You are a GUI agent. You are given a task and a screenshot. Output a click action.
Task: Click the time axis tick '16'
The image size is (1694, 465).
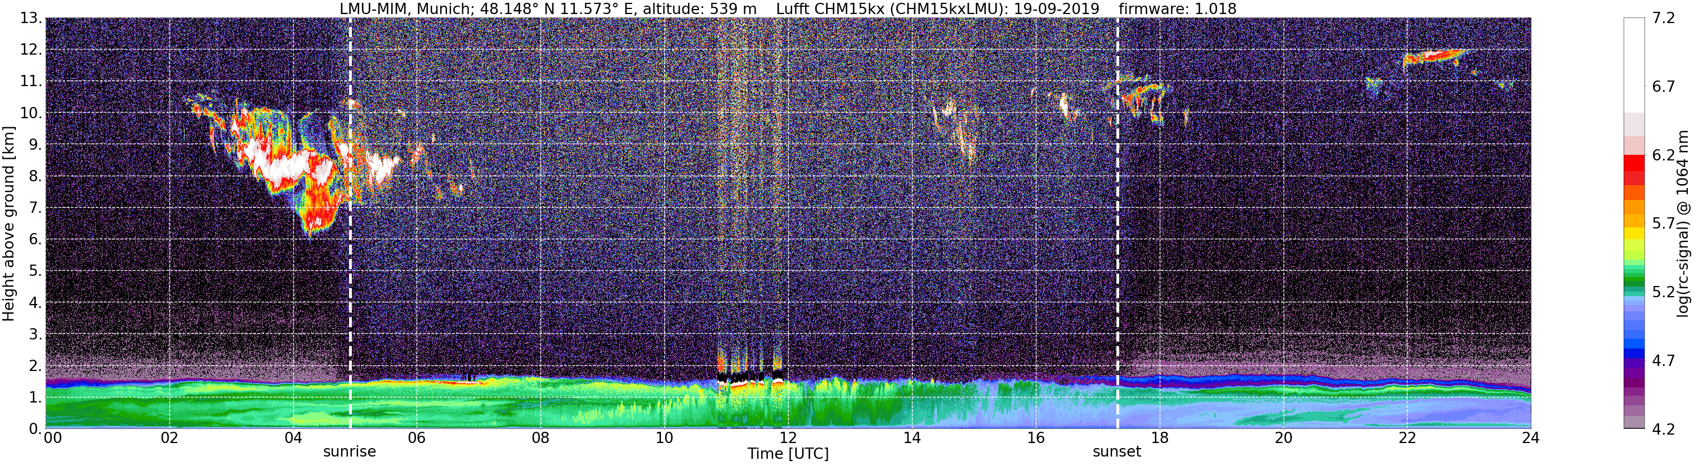[1036, 438]
